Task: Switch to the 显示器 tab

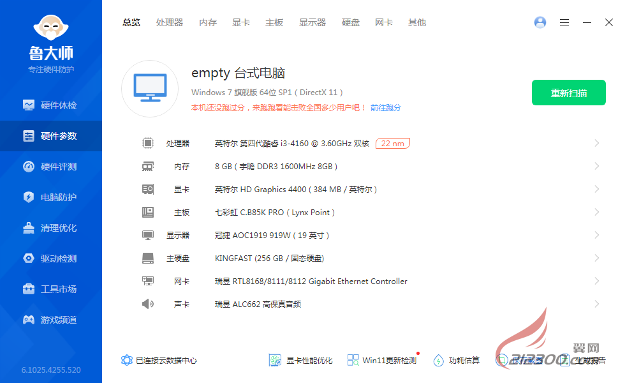Action: pyautogui.click(x=312, y=23)
